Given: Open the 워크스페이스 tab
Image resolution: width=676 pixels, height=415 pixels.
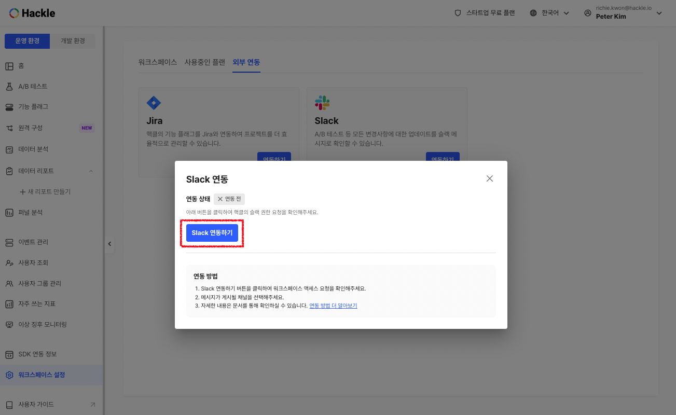Looking at the screenshot, I should pyautogui.click(x=158, y=62).
